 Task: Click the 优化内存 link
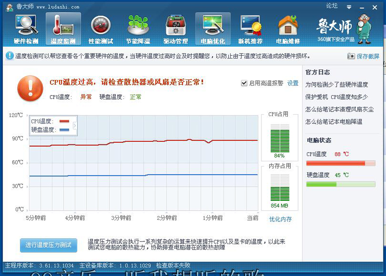(x=280, y=219)
